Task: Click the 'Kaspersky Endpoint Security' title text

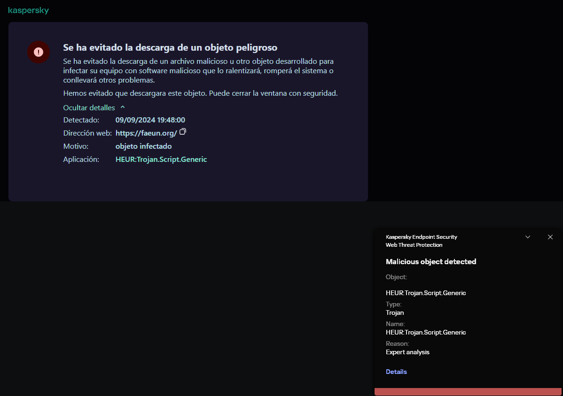Action: 422,237
